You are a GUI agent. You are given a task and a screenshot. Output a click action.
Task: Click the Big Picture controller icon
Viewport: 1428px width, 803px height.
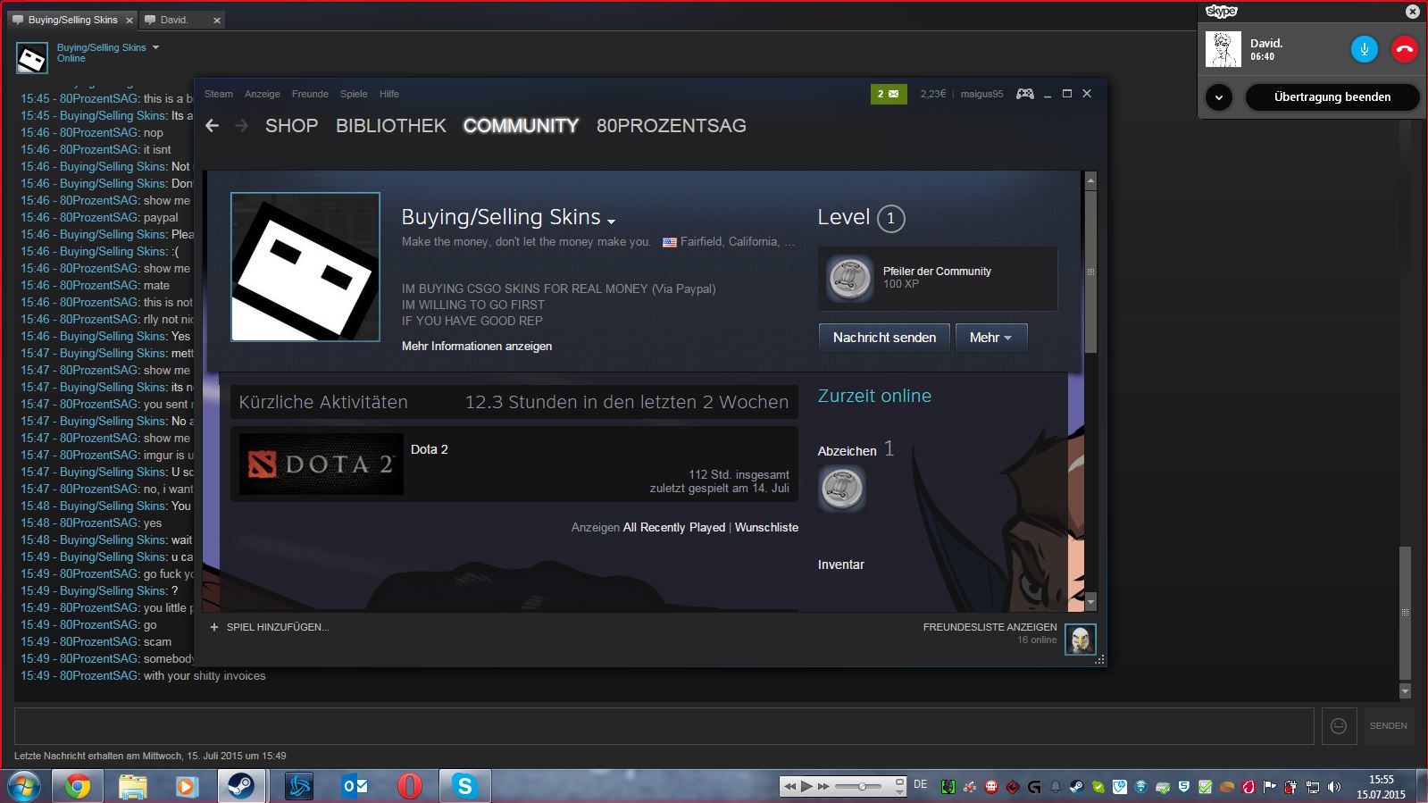(x=1024, y=94)
